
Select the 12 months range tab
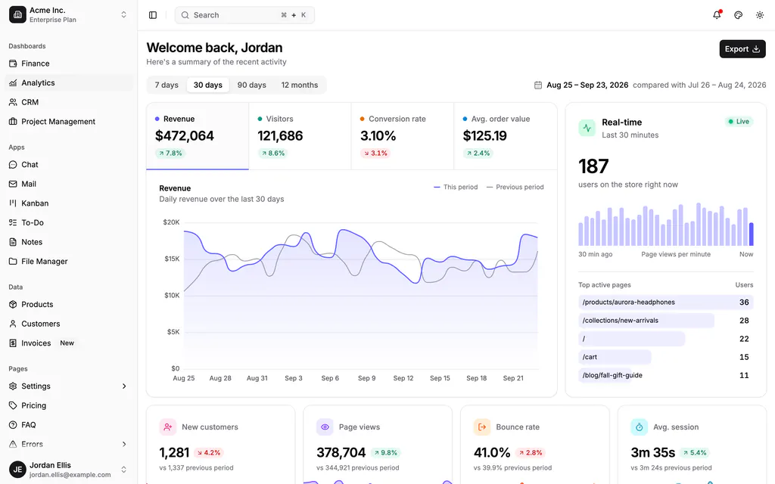[300, 85]
